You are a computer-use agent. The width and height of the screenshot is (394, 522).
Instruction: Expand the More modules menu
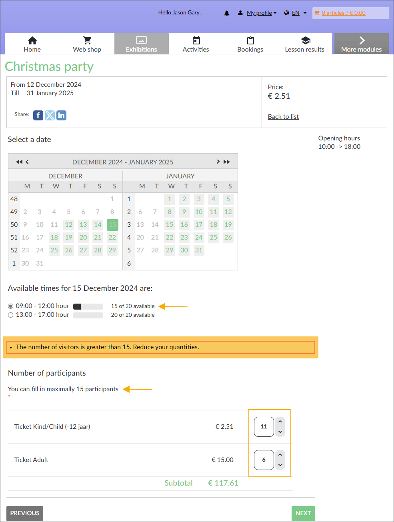pyautogui.click(x=361, y=44)
